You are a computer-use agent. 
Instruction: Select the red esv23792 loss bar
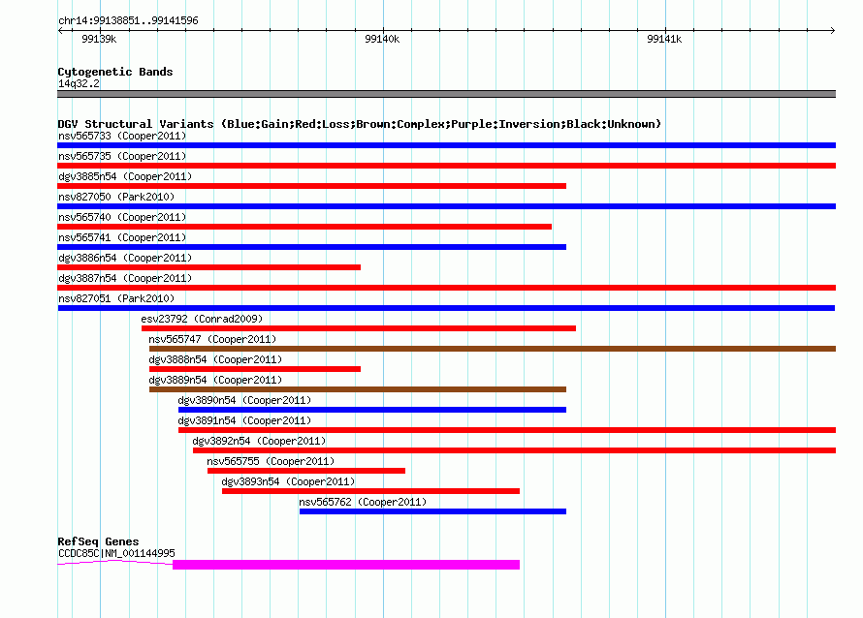(x=359, y=328)
